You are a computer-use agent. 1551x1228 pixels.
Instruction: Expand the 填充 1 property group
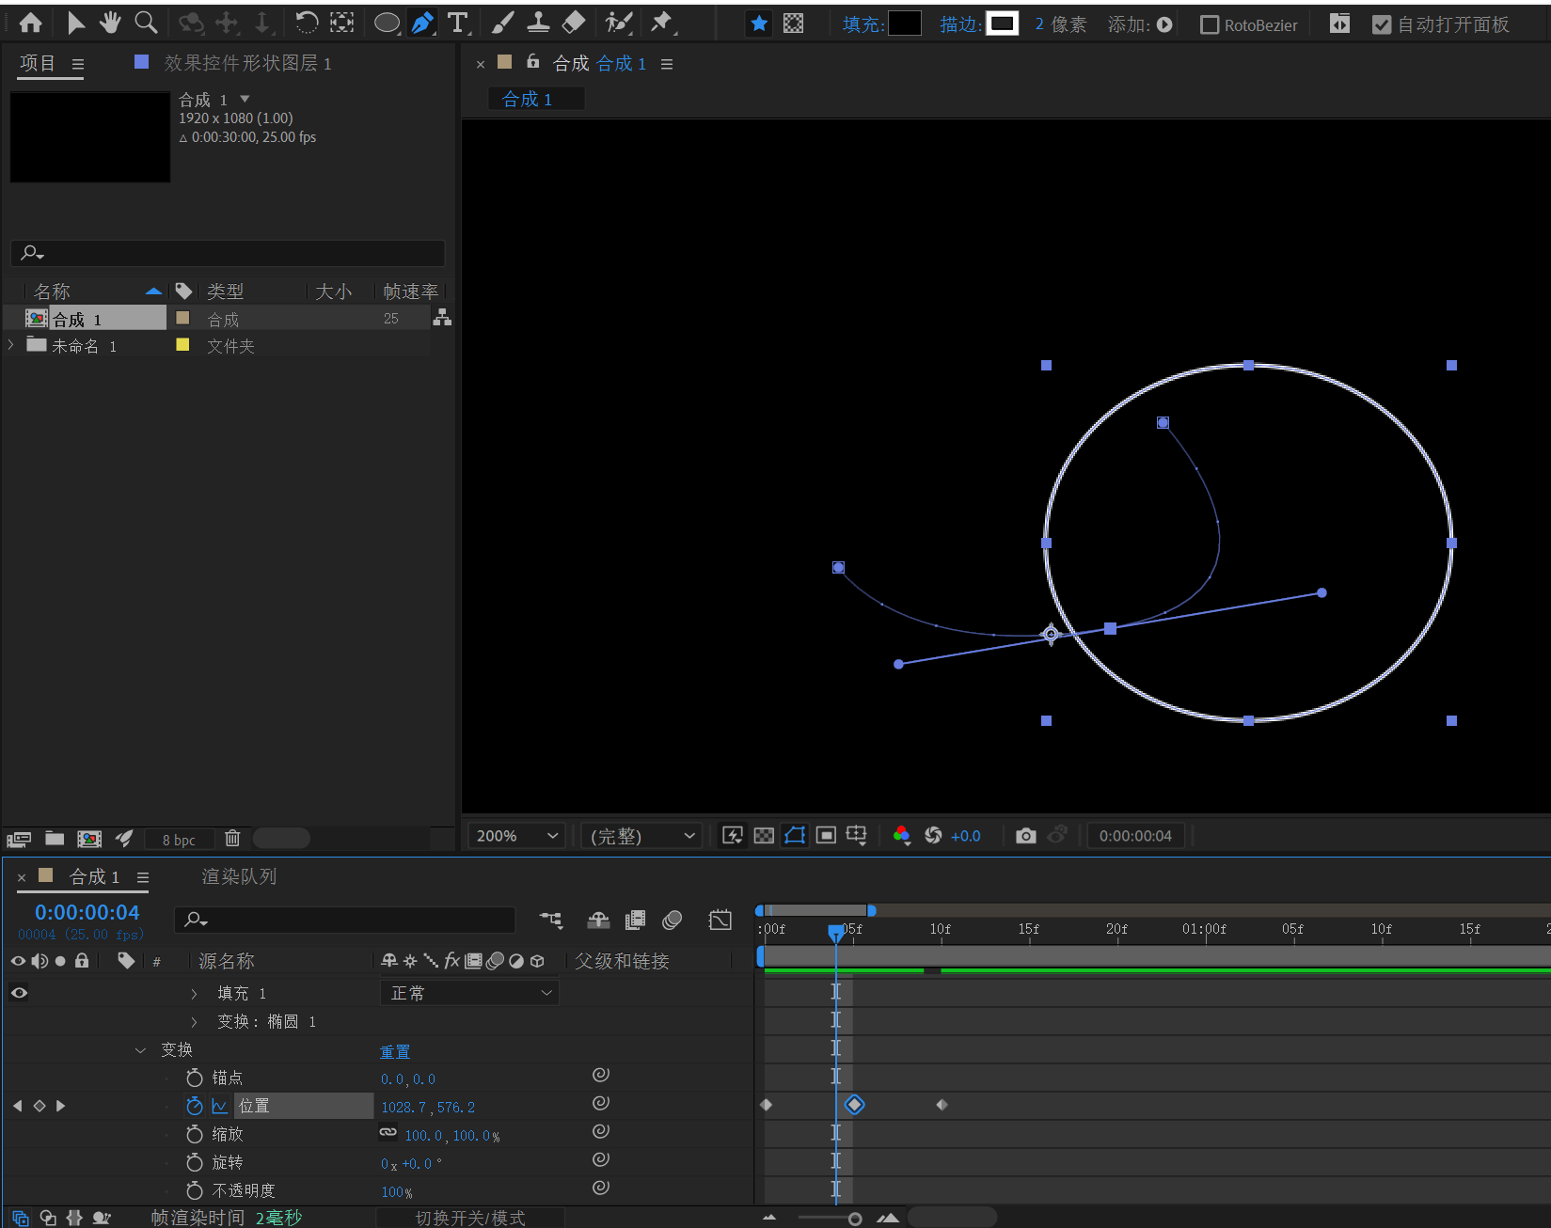tap(194, 993)
